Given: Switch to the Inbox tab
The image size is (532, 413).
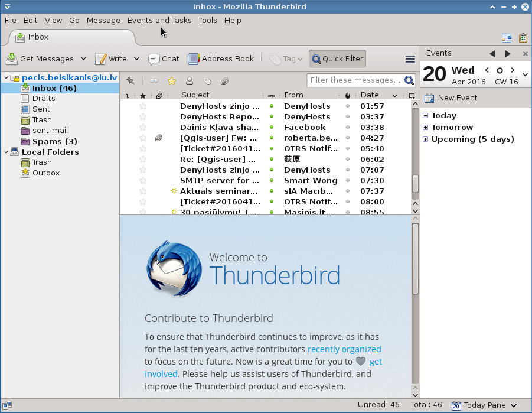Looking at the screenshot, I should tap(72, 37).
